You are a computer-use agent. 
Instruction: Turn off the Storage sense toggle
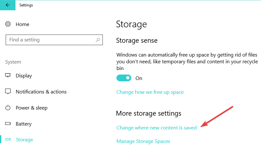point(124,78)
